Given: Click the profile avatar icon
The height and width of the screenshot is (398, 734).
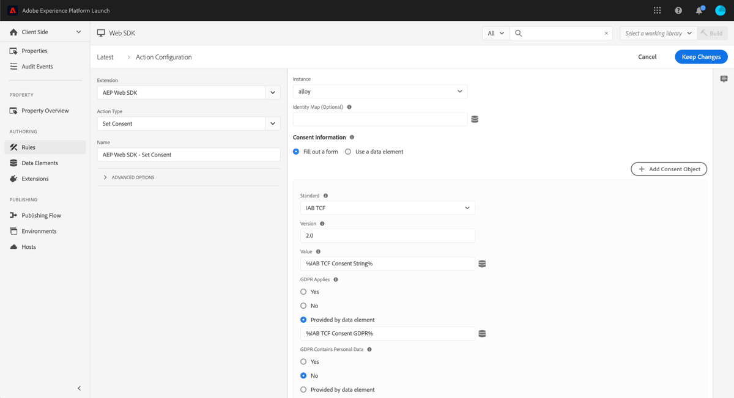Looking at the screenshot, I should [x=719, y=10].
